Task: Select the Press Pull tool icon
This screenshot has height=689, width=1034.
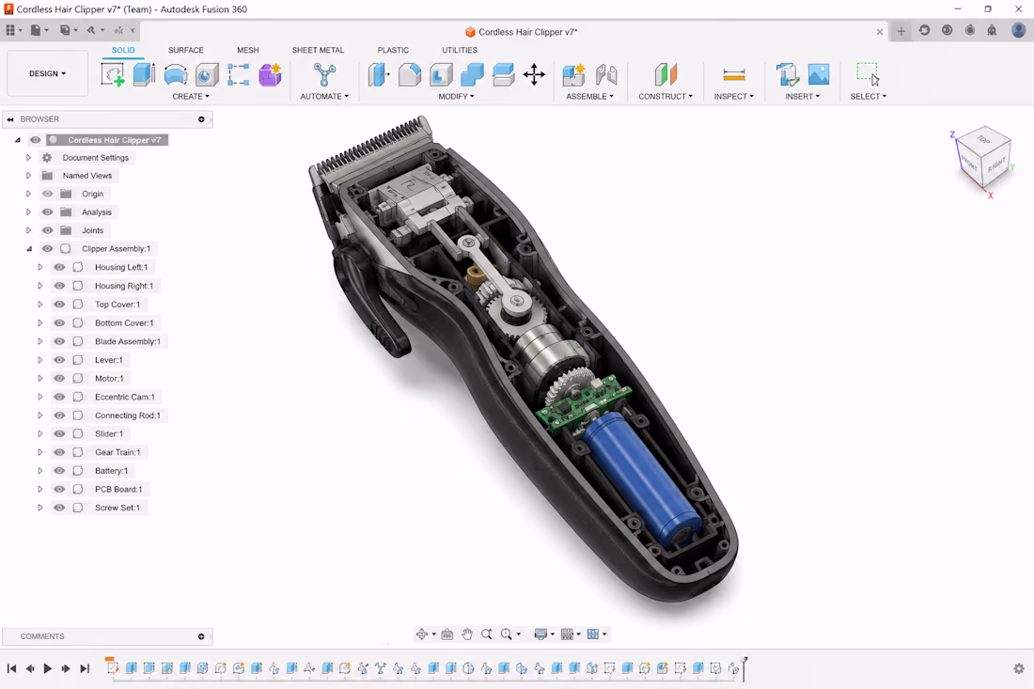Action: 379,74
